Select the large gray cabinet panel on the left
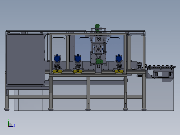 (25, 60)
